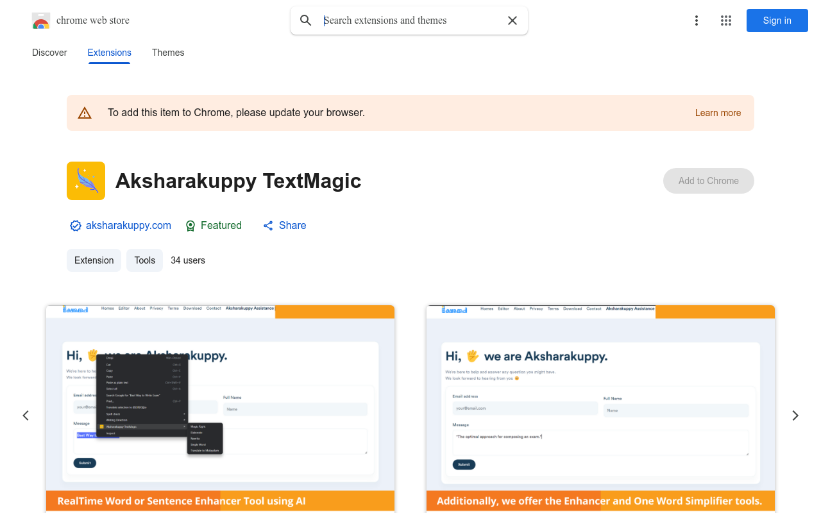Show next screenshot with right arrow
821x513 pixels.
click(795, 416)
